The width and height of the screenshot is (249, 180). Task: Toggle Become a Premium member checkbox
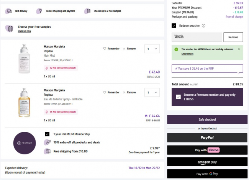click(x=179, y=97)
